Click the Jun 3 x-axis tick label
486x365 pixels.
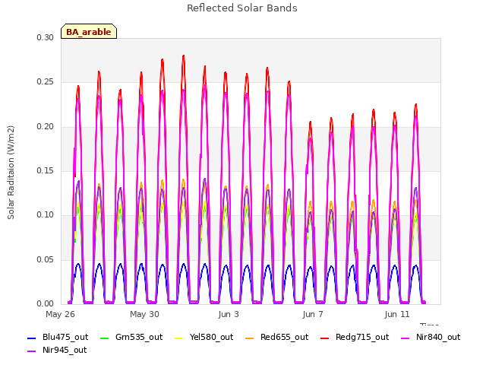point(229,314)
